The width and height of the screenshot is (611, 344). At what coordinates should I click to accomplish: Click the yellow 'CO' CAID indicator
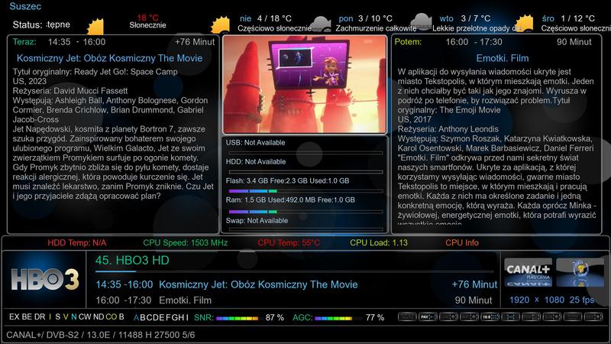click(x=111, y=316)
